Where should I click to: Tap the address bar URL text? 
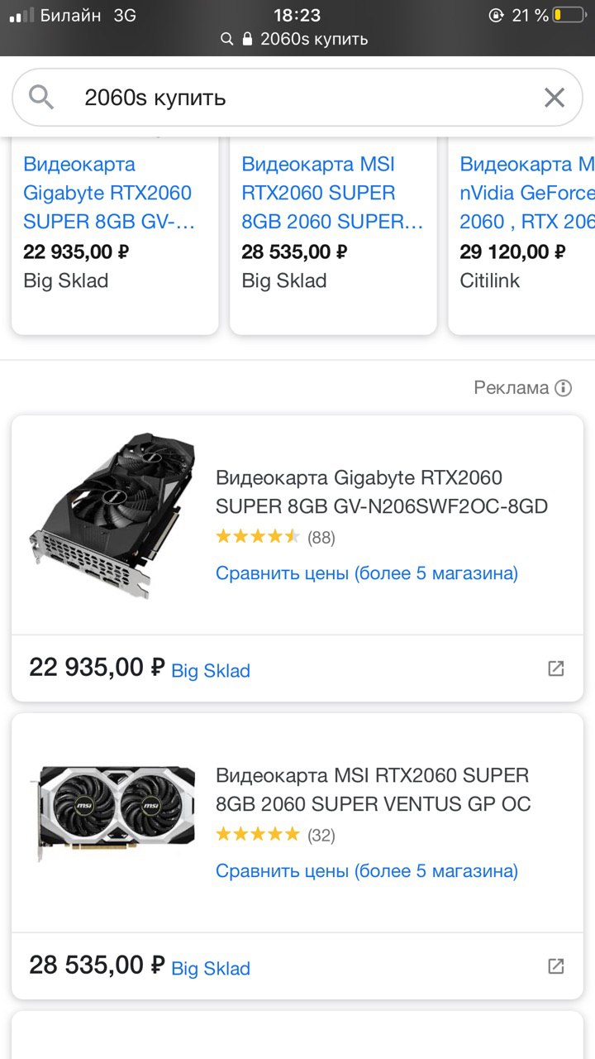tap(314, 39)
